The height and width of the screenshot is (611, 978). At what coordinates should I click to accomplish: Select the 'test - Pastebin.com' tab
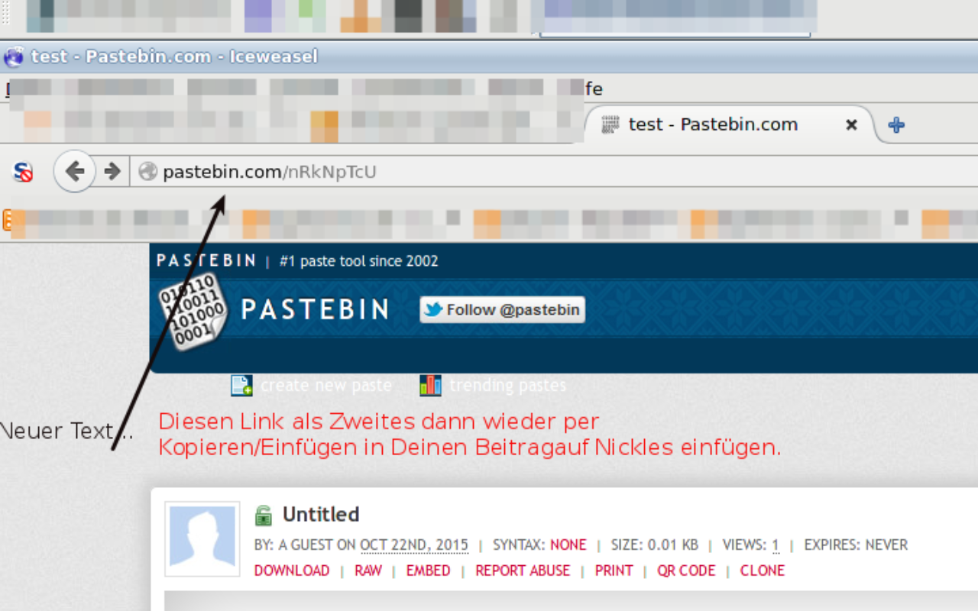point(729,124)
